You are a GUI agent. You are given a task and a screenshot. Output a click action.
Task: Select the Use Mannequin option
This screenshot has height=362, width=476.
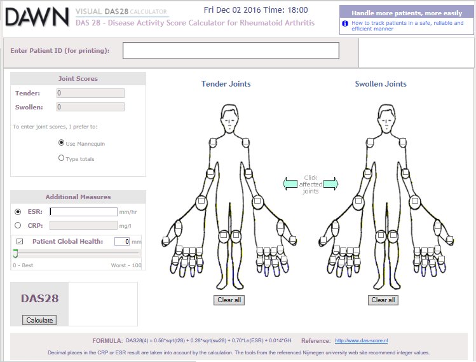pos(61,143)
